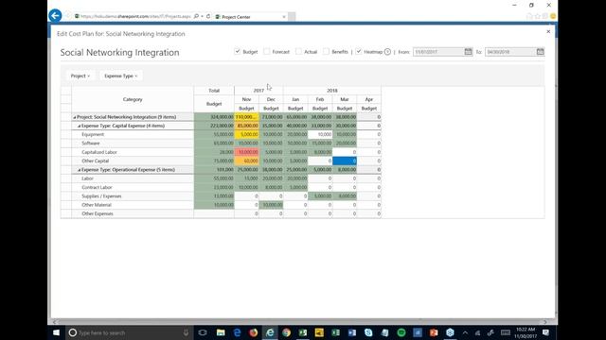Uncheck the Budget checkbox
The height and width of the screenshot is (340, 606).
238,51
